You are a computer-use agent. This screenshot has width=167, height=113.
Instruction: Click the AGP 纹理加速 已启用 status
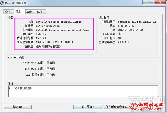point(51,75)
